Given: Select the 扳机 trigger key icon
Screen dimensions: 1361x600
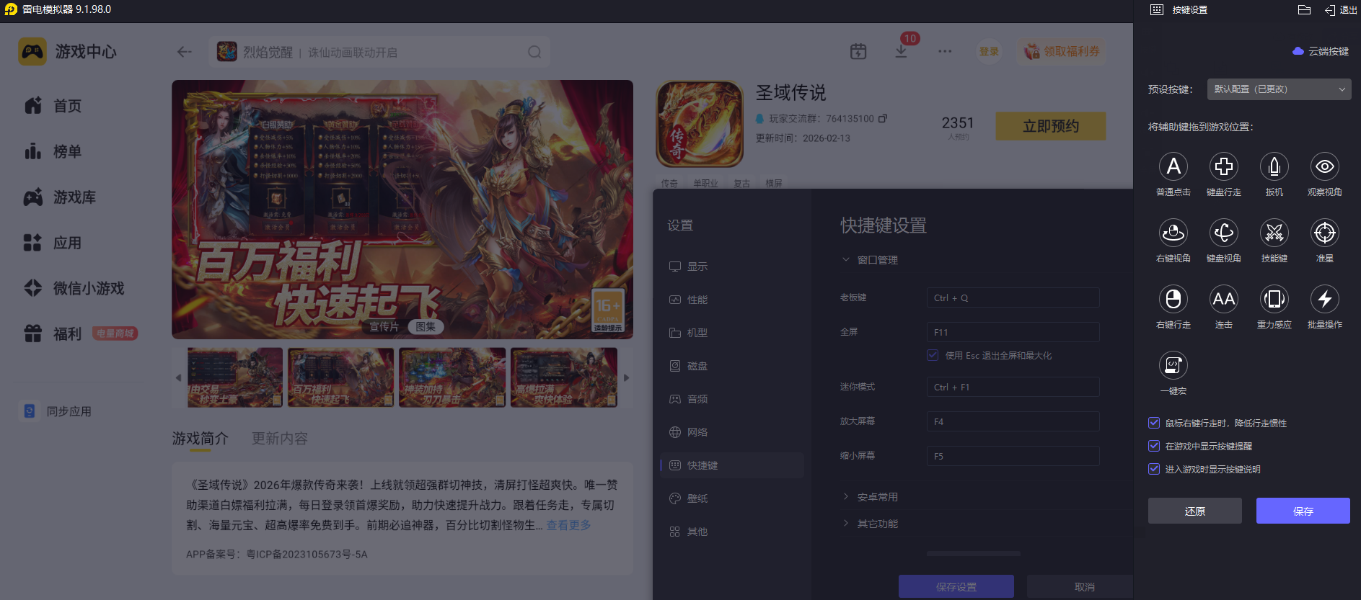Looking at the screenshot, I should [x=1274, y=166].
